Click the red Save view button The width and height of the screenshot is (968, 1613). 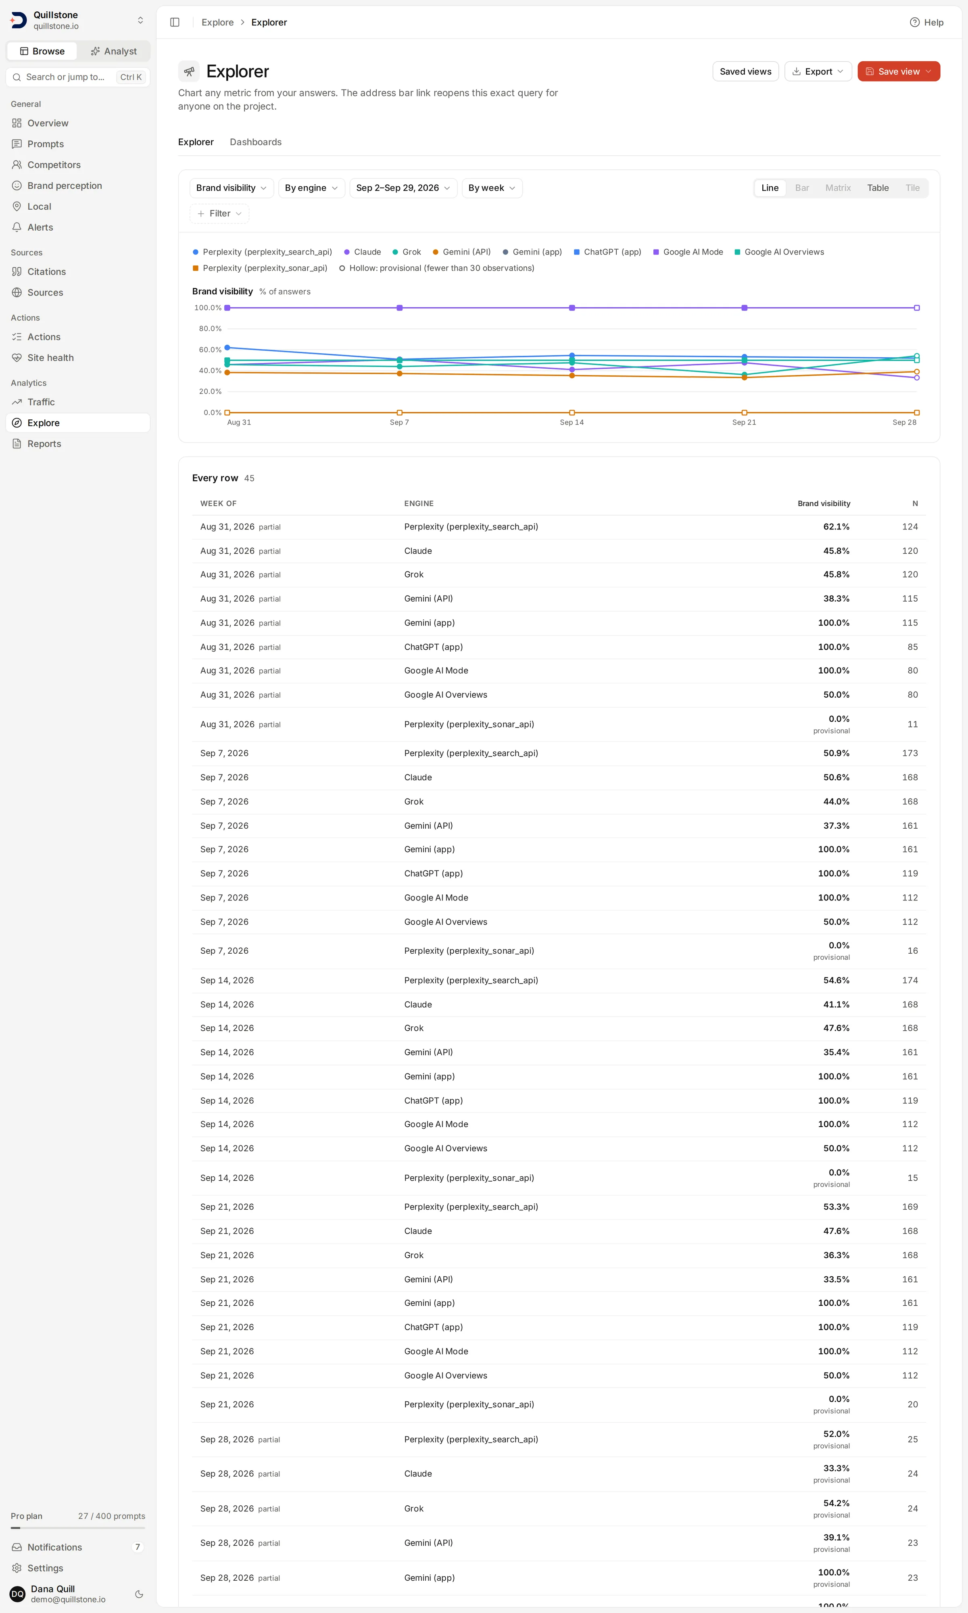pyautogui.click(x=898, y=72)
